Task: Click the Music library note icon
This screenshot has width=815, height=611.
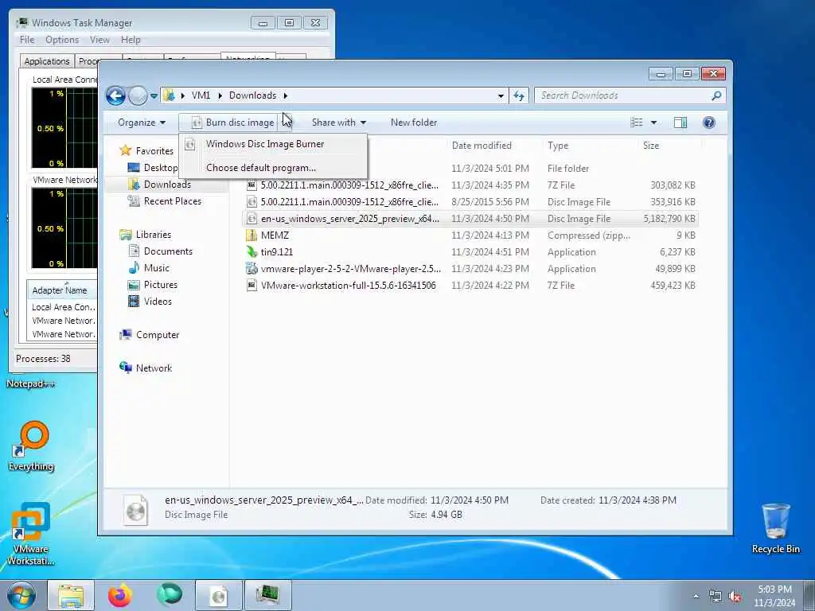Action: (134, 268)
